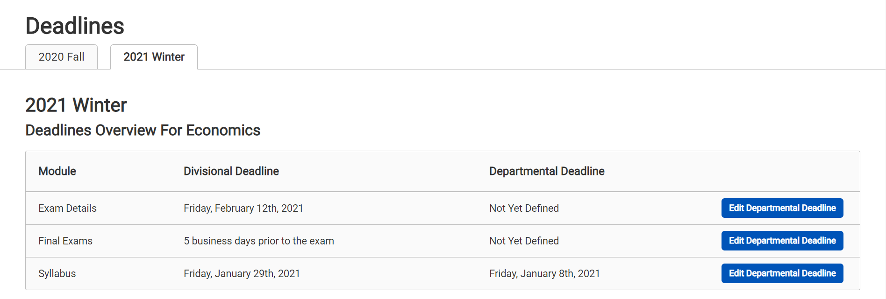886x299 pixels.
Task: Click the Deadlines Overview For Economics subheading
Action: pyautogui.click(x=143, y=130)
